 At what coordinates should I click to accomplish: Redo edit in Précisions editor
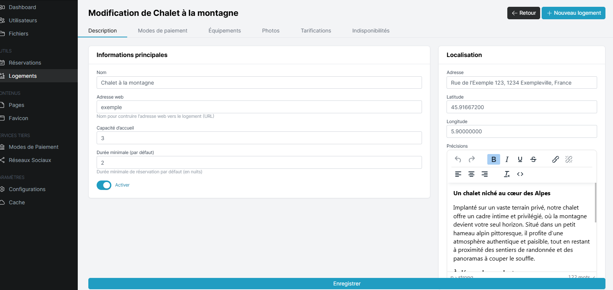click(471, 159)
